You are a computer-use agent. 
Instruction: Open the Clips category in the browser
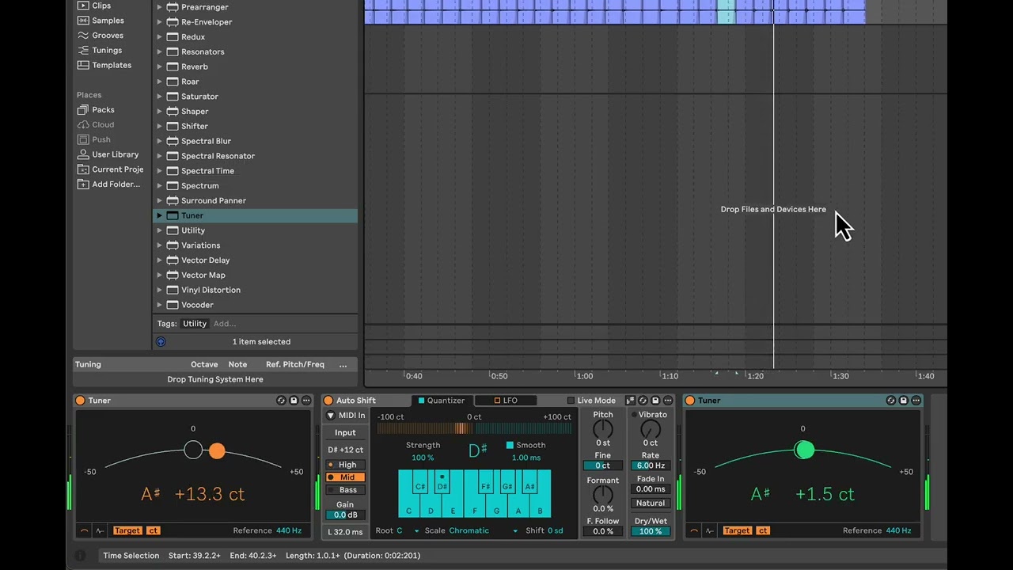point(94,6)
